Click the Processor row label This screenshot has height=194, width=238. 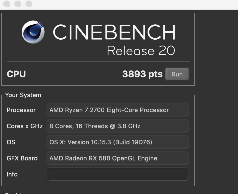21,110
